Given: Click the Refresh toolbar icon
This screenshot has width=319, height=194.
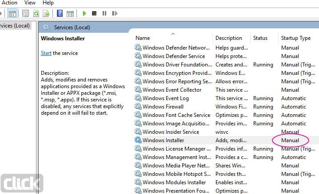Looking at the screenshot, I should pos(36,14).
